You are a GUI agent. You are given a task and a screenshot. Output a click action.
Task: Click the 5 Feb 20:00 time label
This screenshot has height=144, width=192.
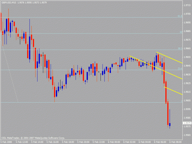pyautogui.click(x=83, y=142)
